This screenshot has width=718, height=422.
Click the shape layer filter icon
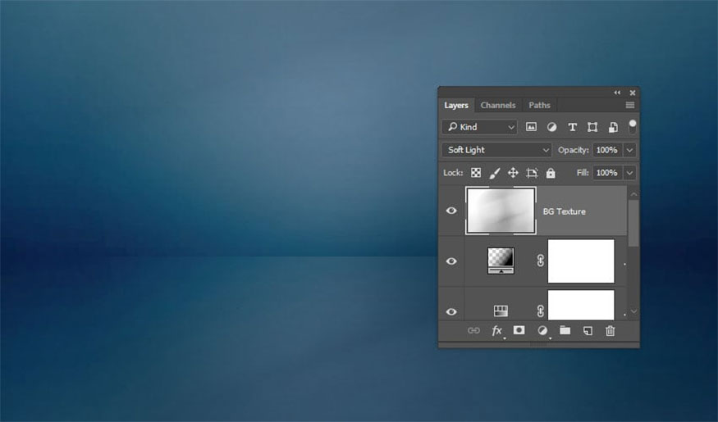point(592,127)
